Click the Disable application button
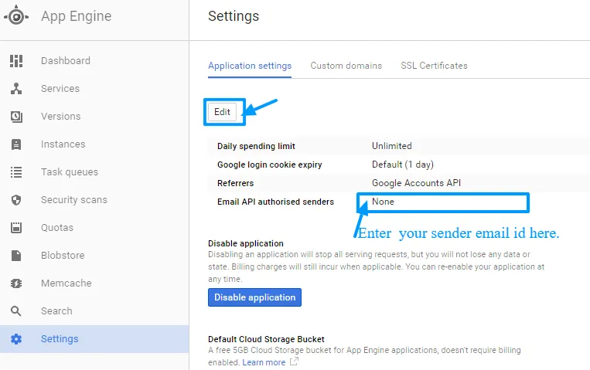The image size is (590, 370). click(x=254, y=297)
